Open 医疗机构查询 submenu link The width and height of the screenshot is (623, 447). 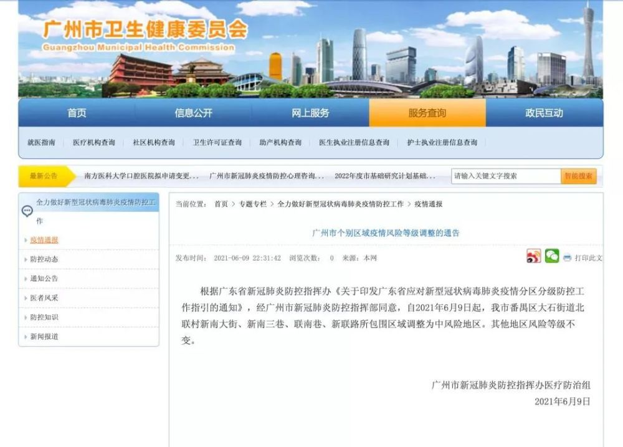pos(94,142)
